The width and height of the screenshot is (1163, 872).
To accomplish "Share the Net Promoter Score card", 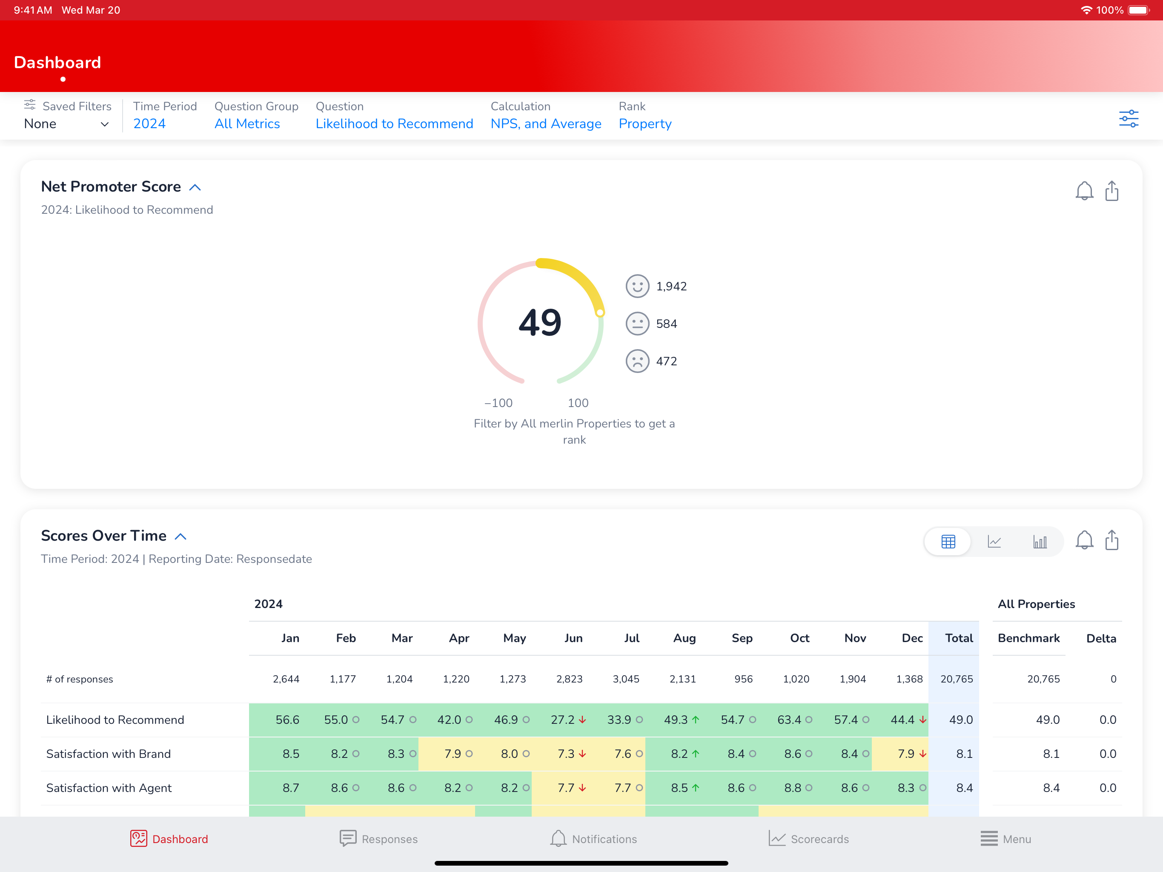I will coord(1111,191).
